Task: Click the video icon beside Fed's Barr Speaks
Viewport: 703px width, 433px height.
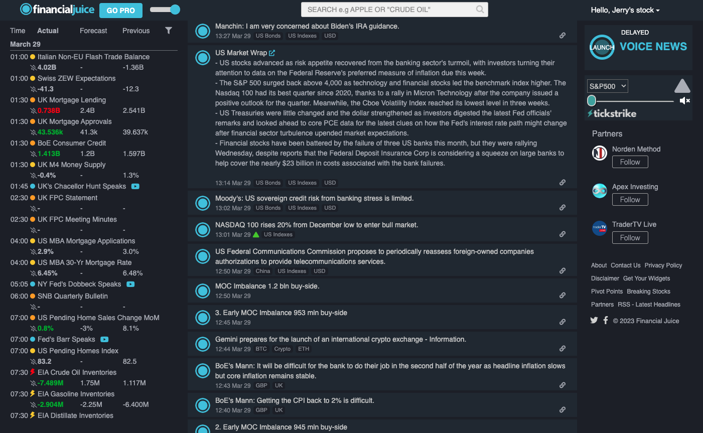Action: tap(104, 339)
